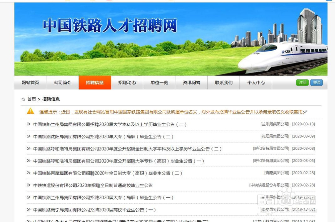This screenshot has height=222, width=335.
Task: Click the arrow icon beside 中铁快运 notice
Action: (x=28, y=185)
